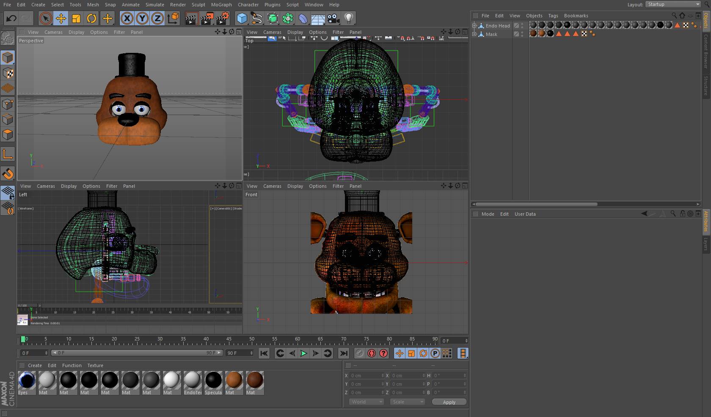Add a Cube primitive object
This screenshot has width=711, height=417.
coord(242,18)
